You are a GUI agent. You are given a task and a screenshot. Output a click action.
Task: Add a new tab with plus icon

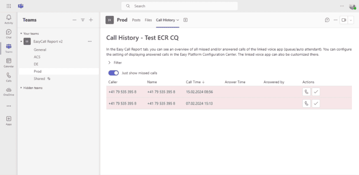pyautogui.click(x=185, y=20)
